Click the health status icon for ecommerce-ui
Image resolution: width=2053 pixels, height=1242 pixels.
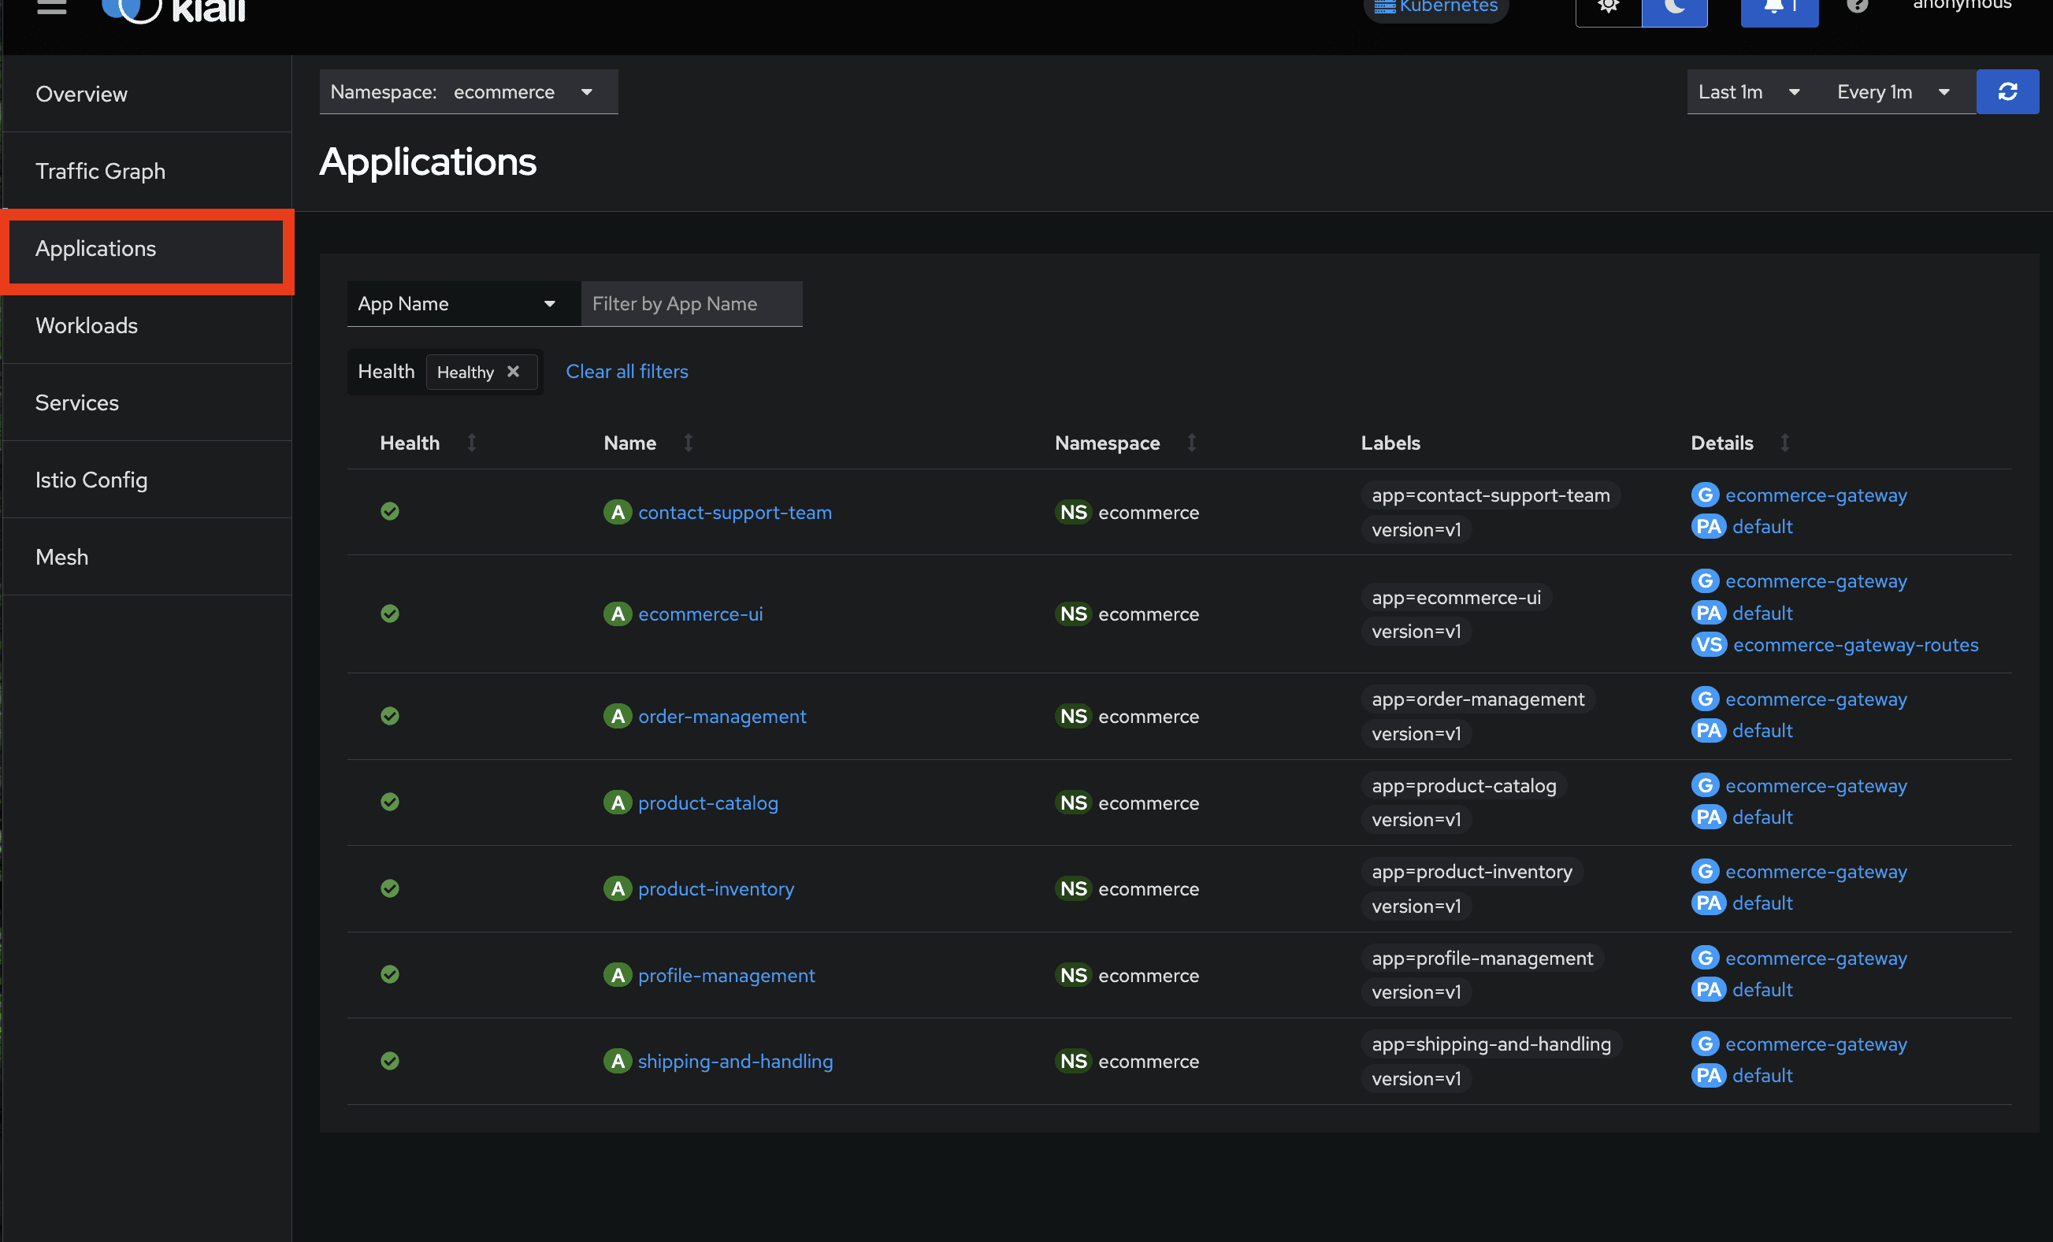coord(390,614)
